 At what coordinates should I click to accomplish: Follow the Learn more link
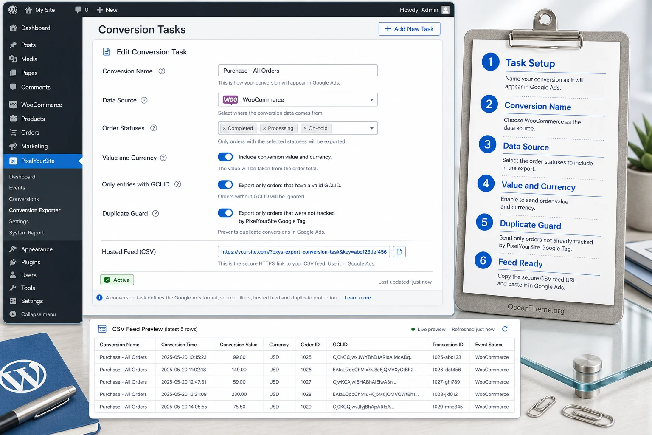pyautogui.click(x=357, y=298)
